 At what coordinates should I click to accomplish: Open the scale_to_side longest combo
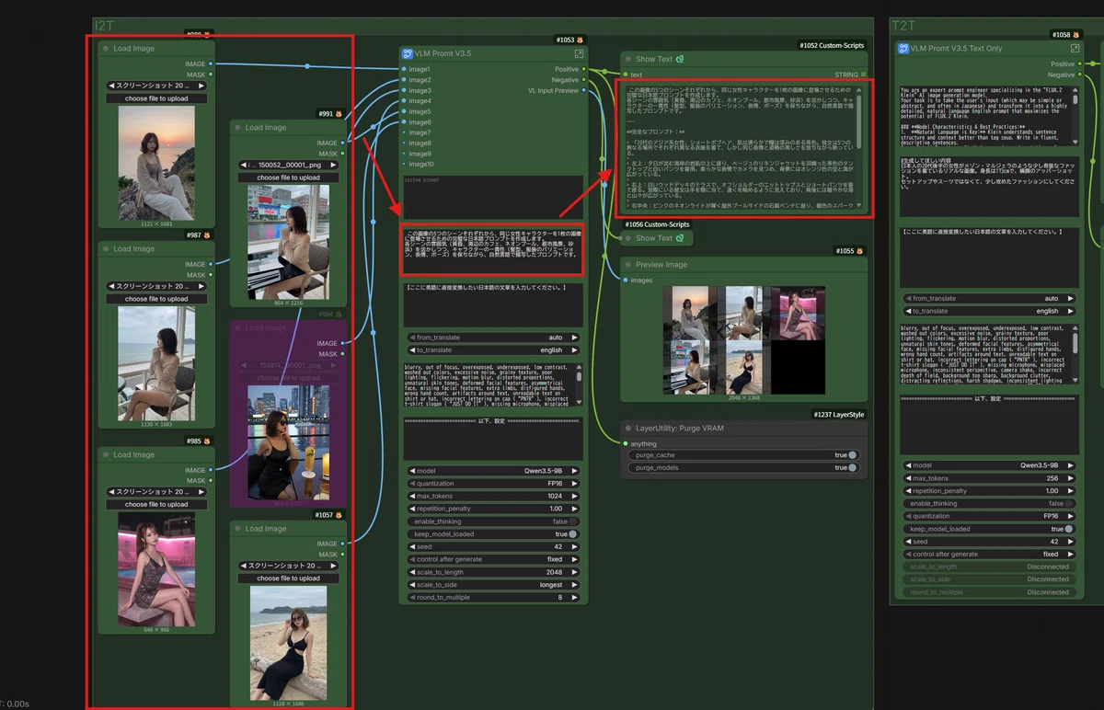[493, 585]
